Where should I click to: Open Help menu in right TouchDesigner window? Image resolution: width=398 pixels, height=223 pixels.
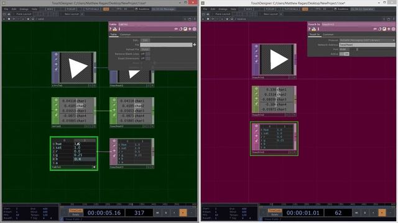(233, 9)
